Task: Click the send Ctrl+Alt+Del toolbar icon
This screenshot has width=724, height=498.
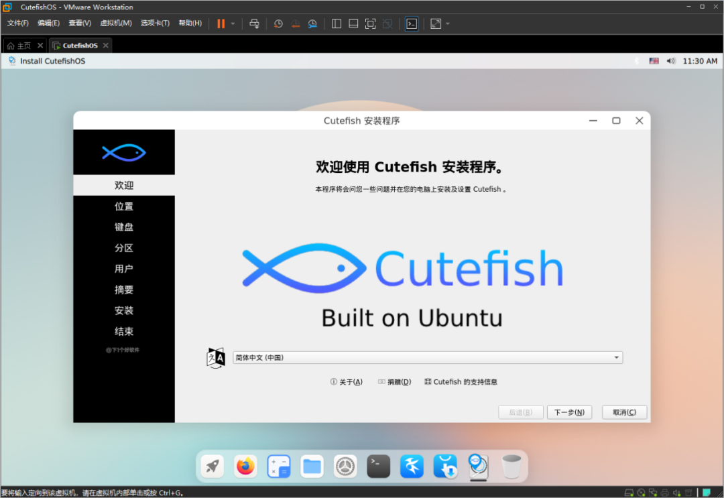Action: coord(254,23)
